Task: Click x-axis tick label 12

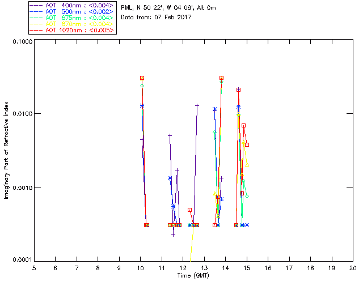Action: (x=183, y=268)
